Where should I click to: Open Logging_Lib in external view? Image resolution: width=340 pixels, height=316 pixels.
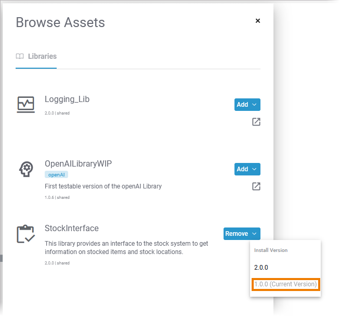pos(256,122)
